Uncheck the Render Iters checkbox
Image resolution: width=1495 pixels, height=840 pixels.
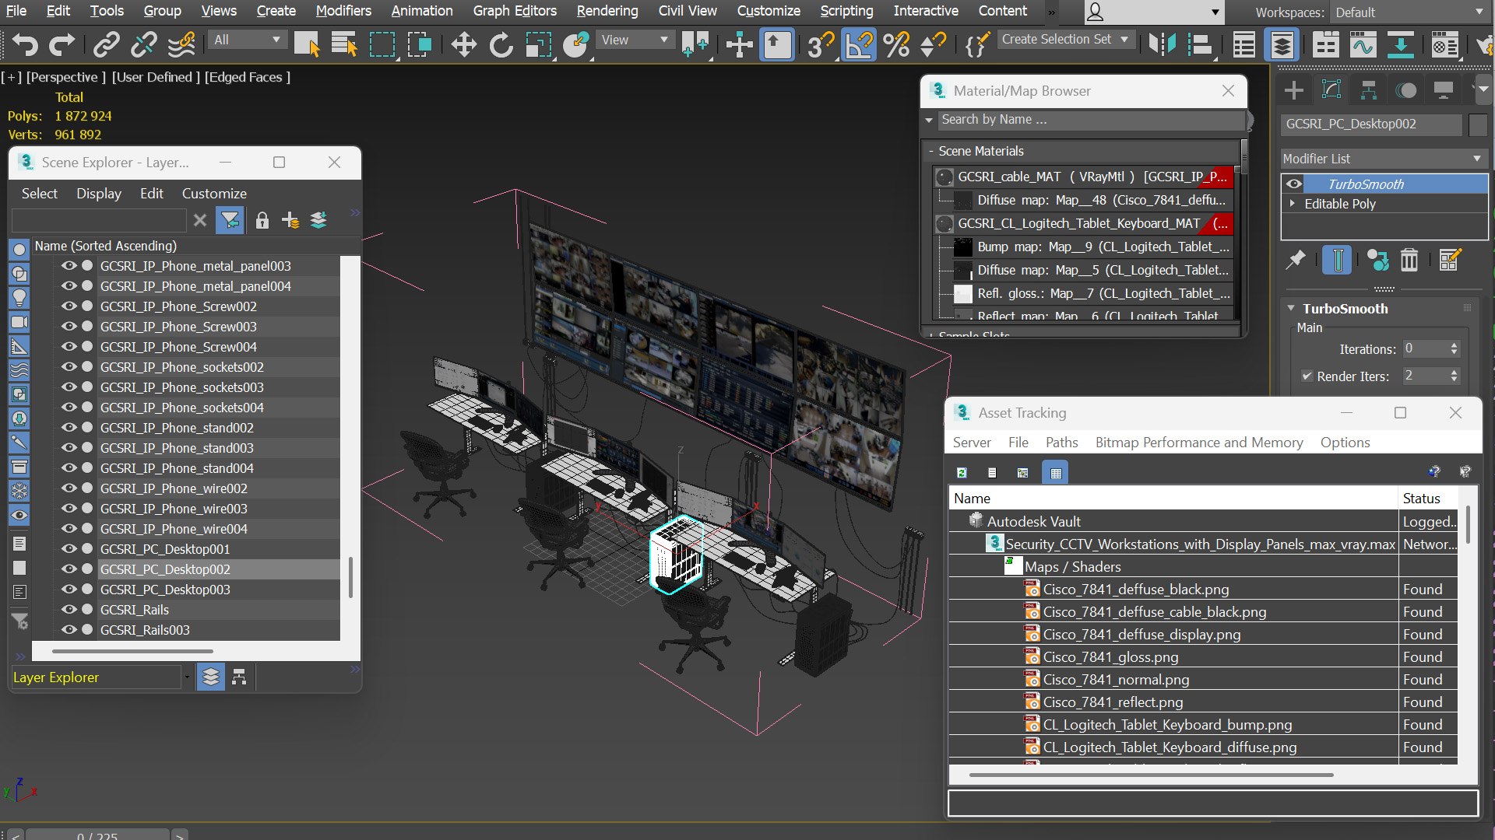(1307, 376)
